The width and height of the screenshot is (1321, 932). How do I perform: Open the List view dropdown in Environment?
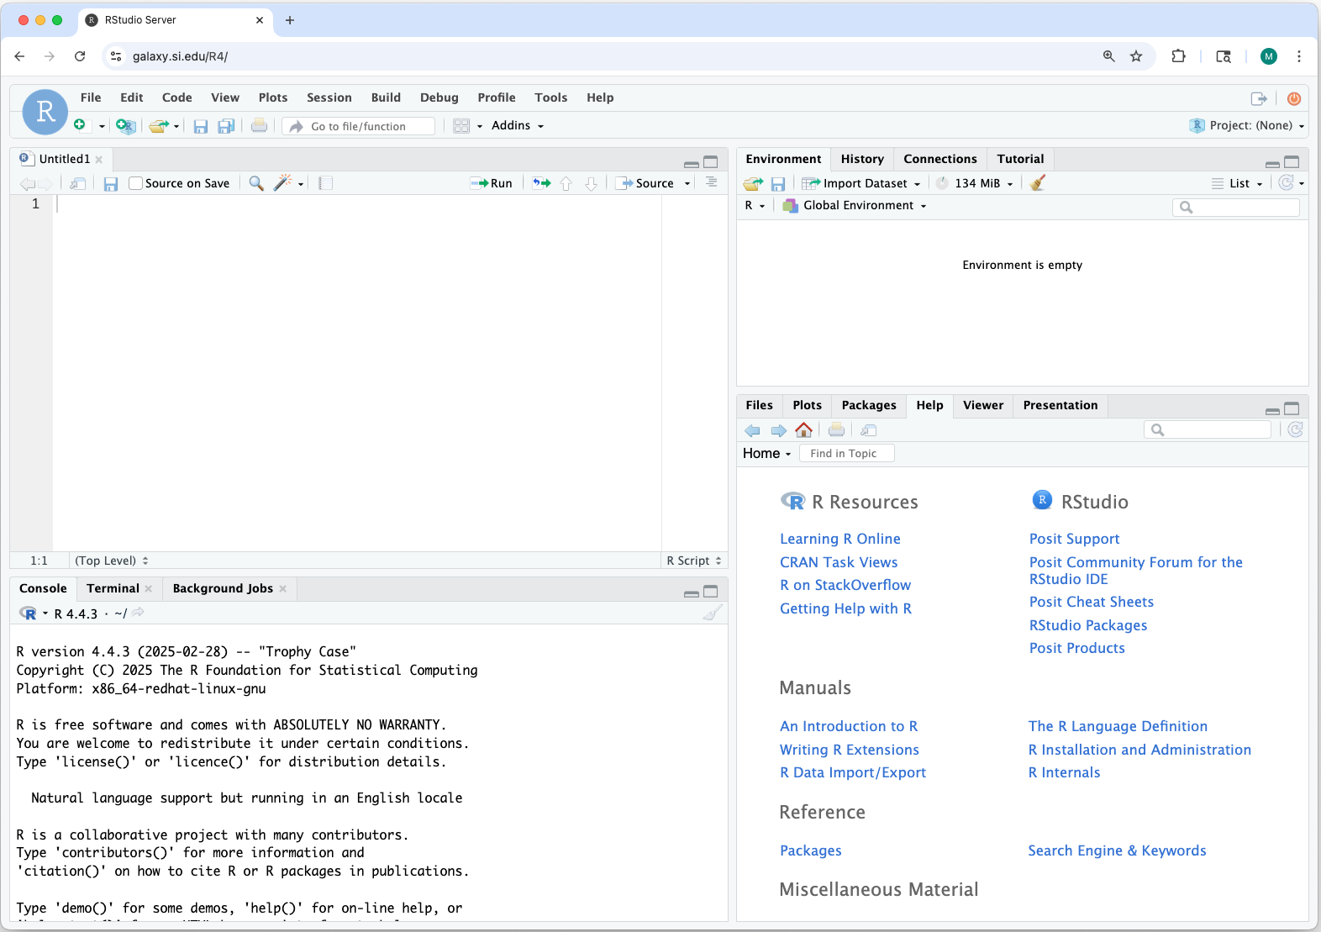(x=1238, y=183)
